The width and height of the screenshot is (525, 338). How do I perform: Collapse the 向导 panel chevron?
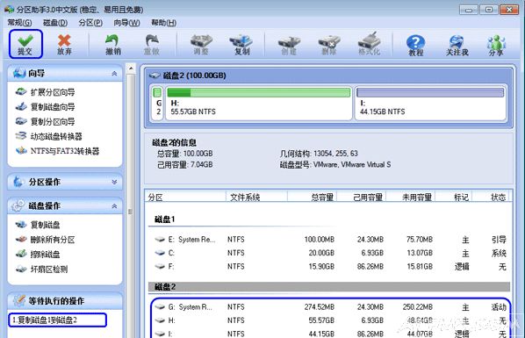tap(114, 74)
